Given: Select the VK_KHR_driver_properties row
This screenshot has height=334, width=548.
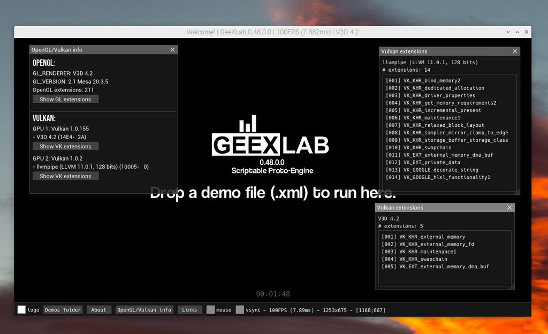Looking at the screenshot, I should pos(430,95).
